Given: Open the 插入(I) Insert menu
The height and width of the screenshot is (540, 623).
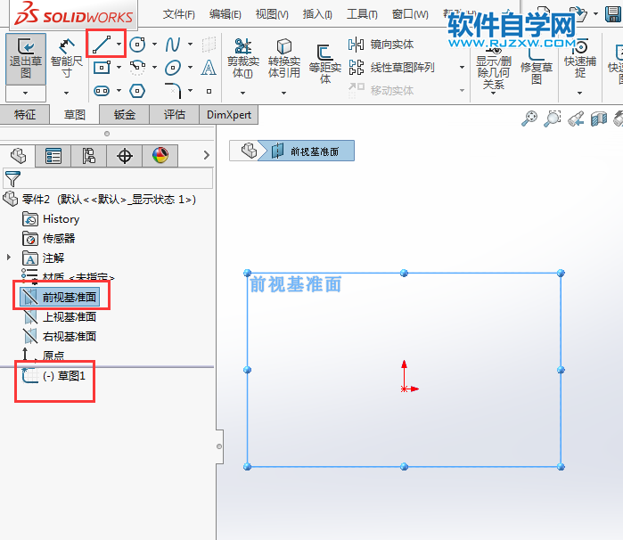Looking at the screenshot, I should [x=317, y=14].
